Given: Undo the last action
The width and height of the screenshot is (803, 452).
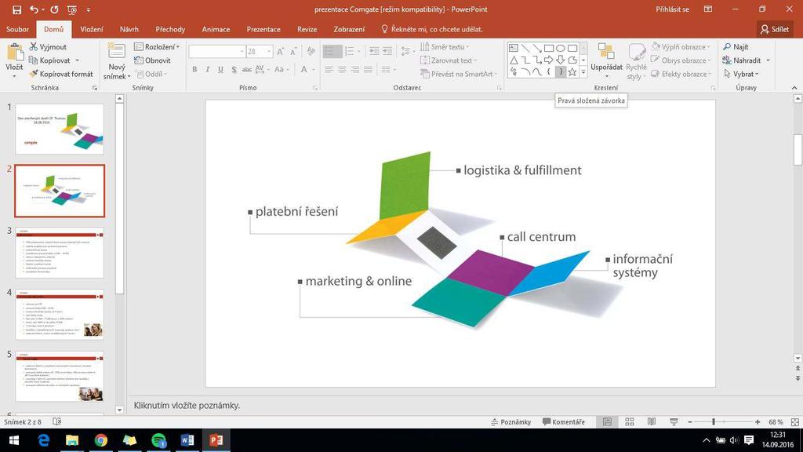Looking at the screenshot, I should tap(34, 9).
